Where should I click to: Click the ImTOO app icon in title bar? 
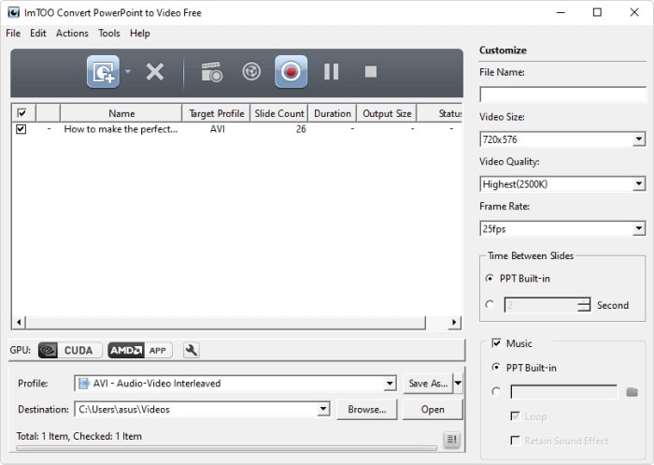tap(14, 12)
